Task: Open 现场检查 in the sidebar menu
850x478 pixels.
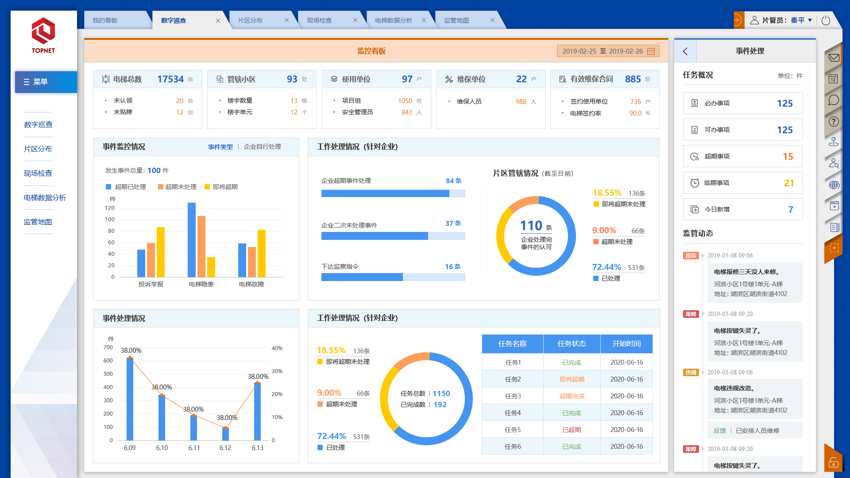Action: [x=38, y=173]
